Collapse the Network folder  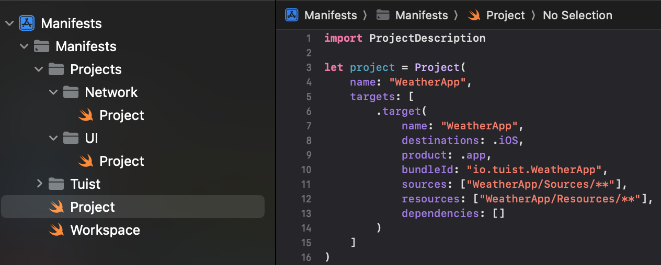pos(53,92)
